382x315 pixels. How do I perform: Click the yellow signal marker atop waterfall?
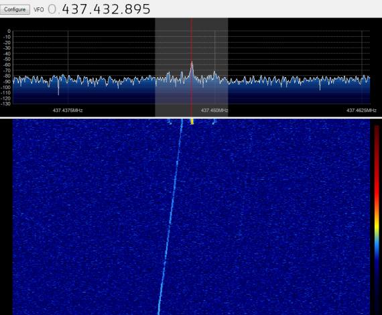[x=192, y=121]
